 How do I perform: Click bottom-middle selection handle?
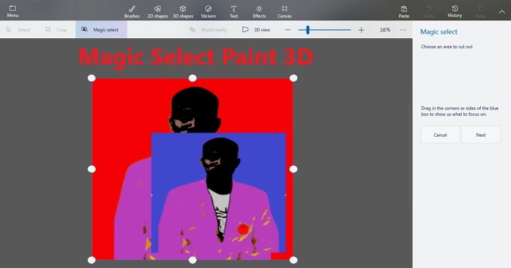193,260
